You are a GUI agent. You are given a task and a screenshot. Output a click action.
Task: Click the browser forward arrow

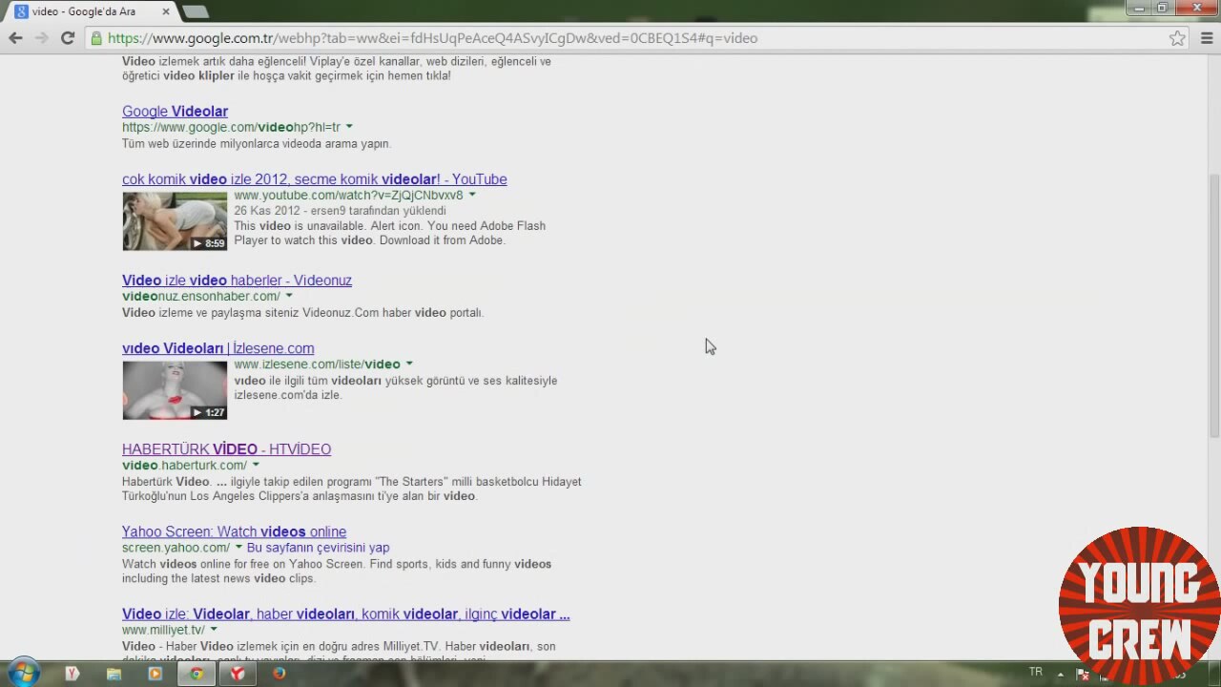(41, 38)
